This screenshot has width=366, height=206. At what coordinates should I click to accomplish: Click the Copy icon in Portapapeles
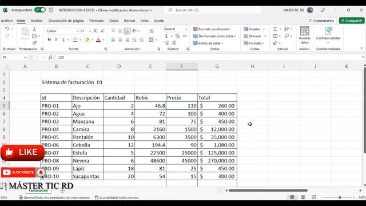tap(34, 36)
